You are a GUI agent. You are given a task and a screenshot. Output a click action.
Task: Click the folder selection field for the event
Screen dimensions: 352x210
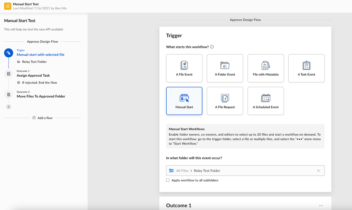(245, 170)
